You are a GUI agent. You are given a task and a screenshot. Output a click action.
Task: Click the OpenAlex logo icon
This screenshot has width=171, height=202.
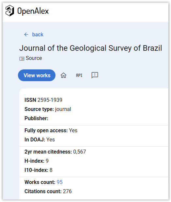(x=10, y=11)
